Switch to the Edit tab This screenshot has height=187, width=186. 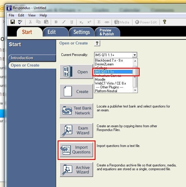[56, 32]
